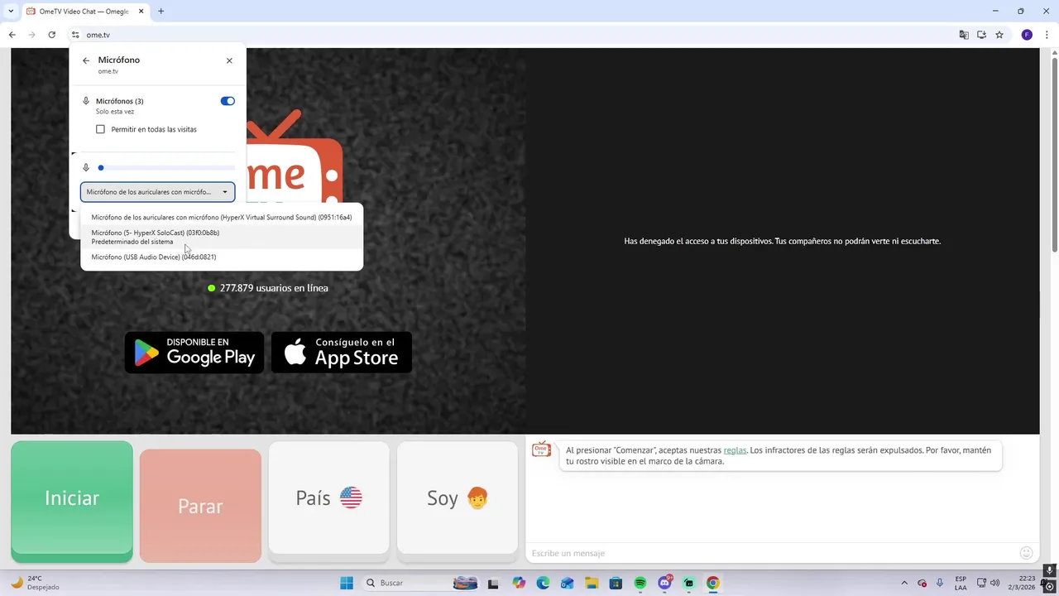Open the App Store download badge

[342, 353]
